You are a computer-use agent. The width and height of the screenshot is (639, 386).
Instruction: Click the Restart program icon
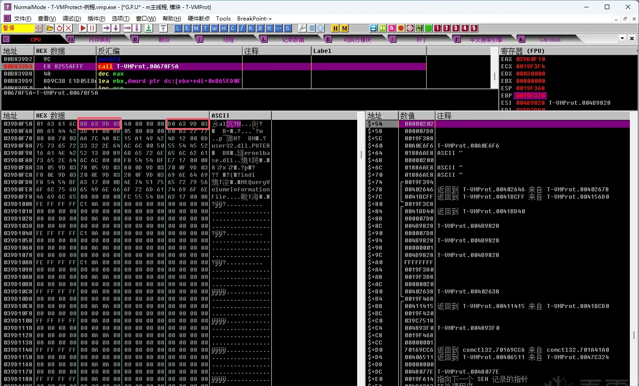tap(59, 28)
